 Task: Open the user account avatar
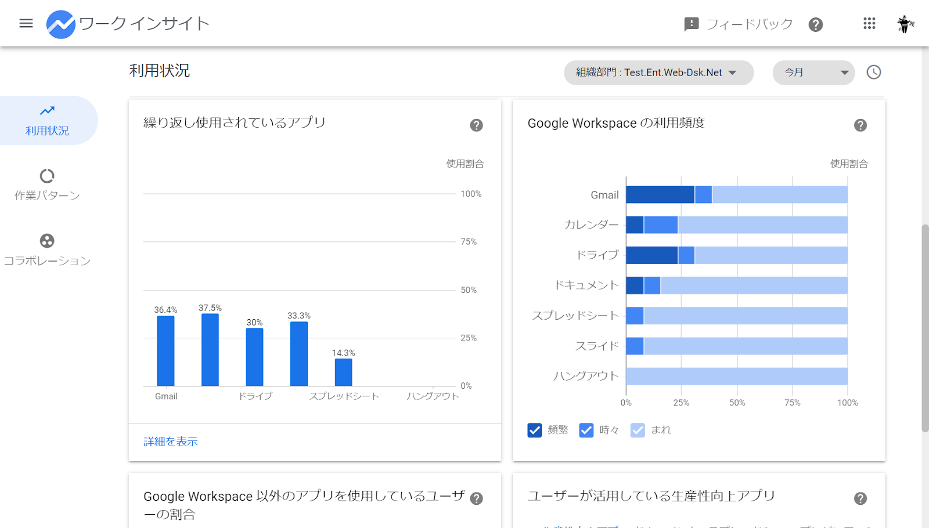[x=905, y=24]
